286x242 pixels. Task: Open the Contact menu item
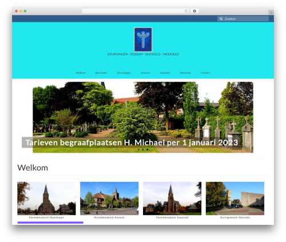tap(205, 73)
